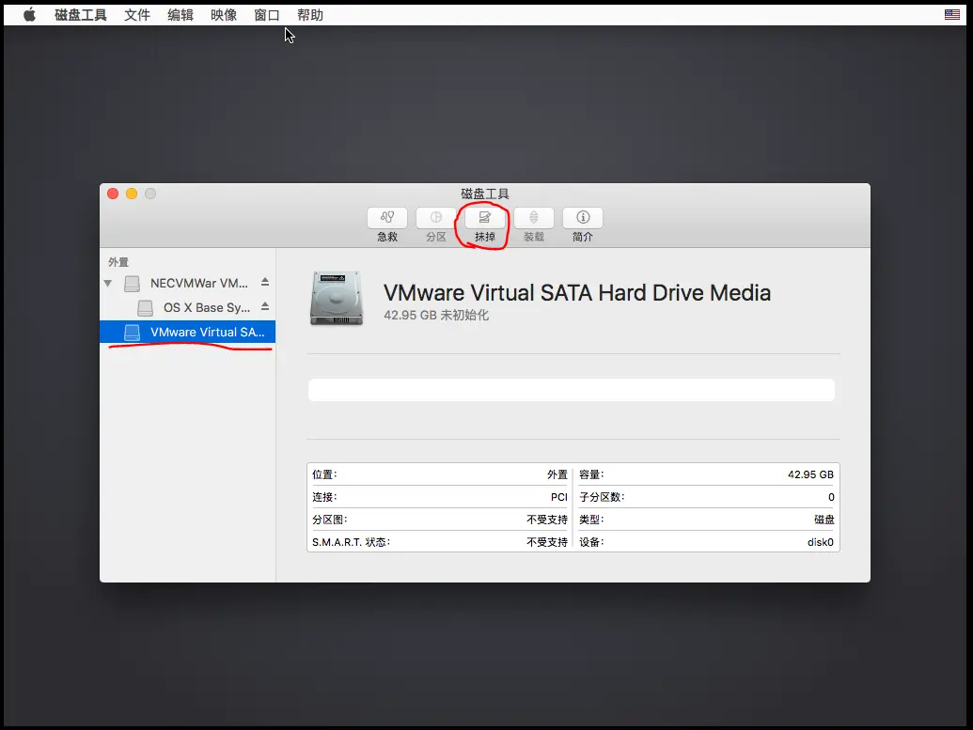This screenshot has height=730, width=973.
Task: Click the 42.95 GB 未初始化 subtitle
Action: point(436,315)
